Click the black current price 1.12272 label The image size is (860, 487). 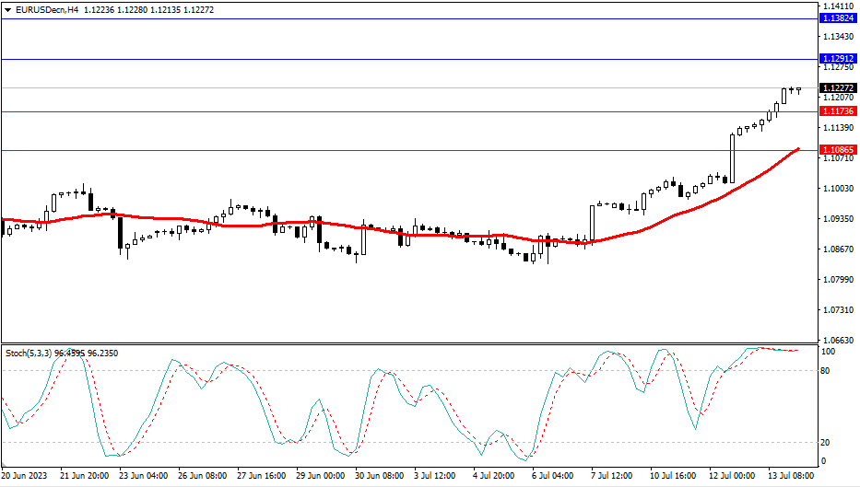pos(837,88)
